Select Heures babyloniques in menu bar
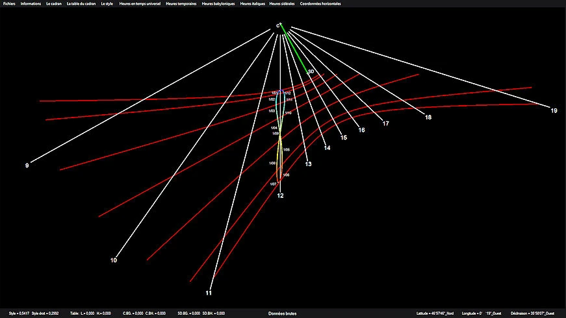Screen dimensions: 566x318 (219, 4)
